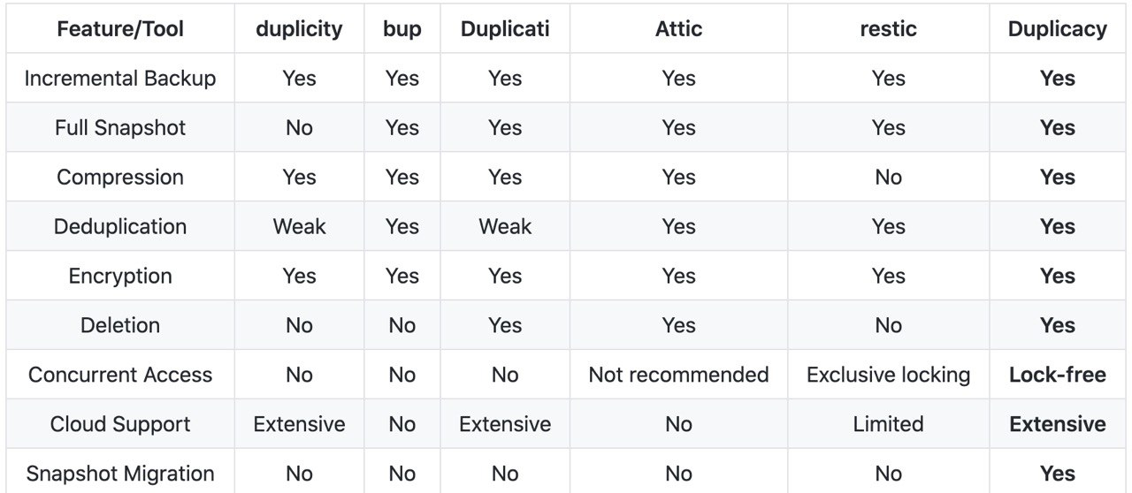Click the Deduplication row label
Image resolution: width=1132 pixels, height=493 pixels.
click(119, 227)
